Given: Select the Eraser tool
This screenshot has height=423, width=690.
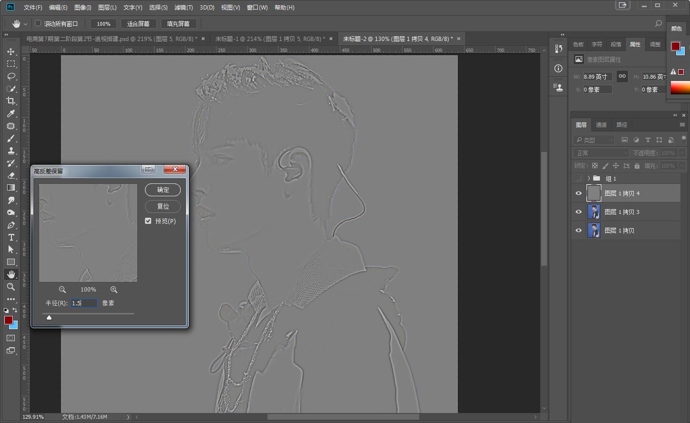Looking at the screenshot, I should (11, 175).
